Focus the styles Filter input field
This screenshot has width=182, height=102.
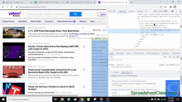135,57
